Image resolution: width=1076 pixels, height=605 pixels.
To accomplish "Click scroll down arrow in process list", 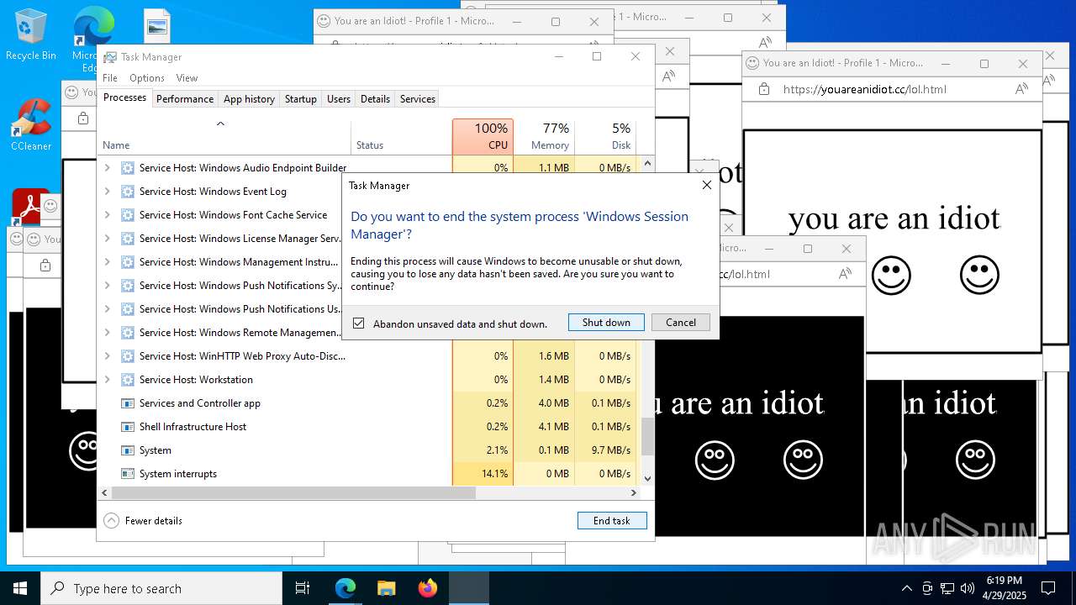I will pyautogui.click(x=647, y=478).
